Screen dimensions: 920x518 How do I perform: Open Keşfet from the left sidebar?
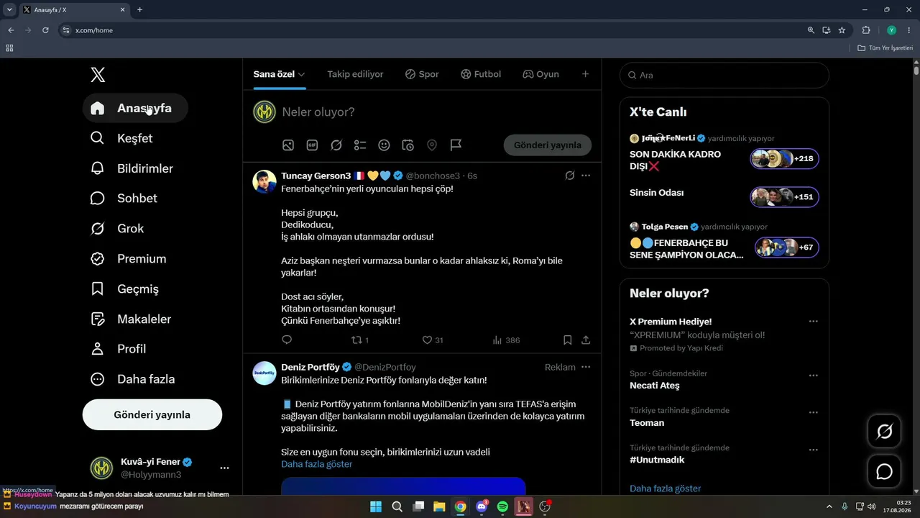tap(122, 138)
